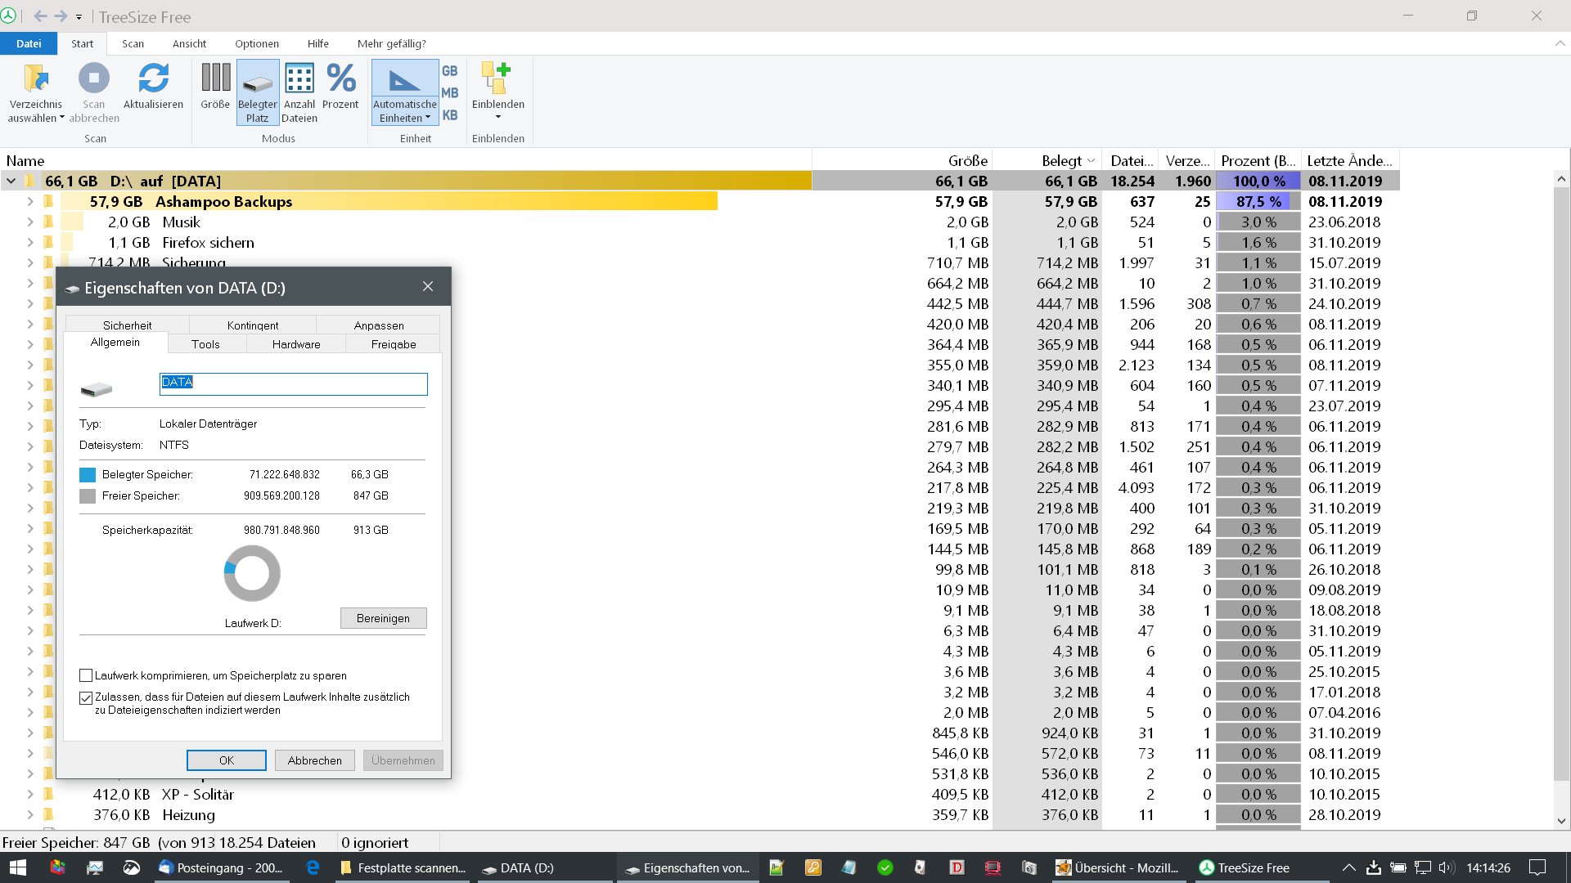The height and width of the screenshot is (883, 1571).
Task: Click the Ashampoo Backups size bar
Action: pos(491,201)
